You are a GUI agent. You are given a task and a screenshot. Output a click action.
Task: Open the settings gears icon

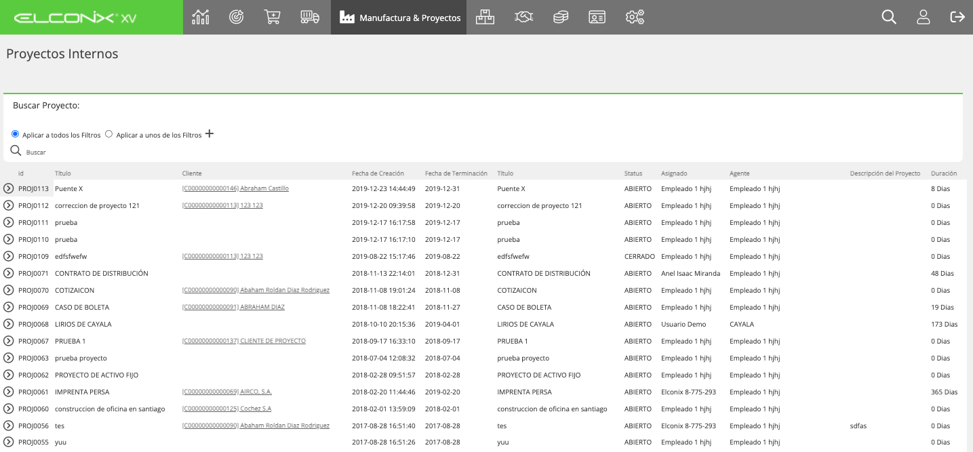pyautogui.click(x=635, y=17)
